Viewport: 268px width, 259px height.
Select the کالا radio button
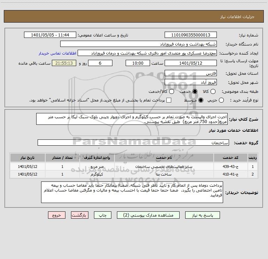click(213, 91)
